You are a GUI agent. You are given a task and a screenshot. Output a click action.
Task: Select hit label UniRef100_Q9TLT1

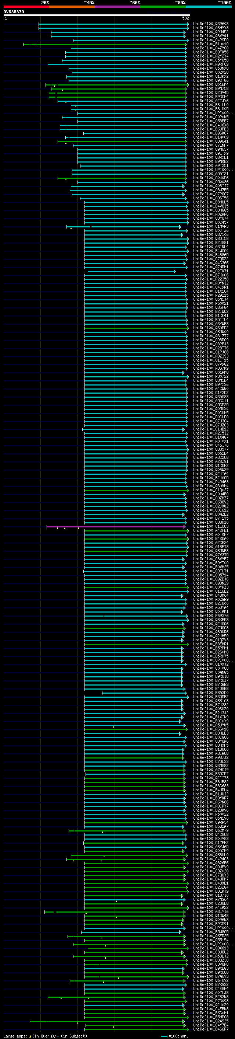coord(211,571)
